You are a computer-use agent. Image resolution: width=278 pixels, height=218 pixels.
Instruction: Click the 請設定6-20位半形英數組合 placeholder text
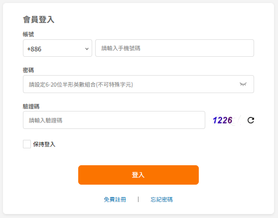point(81,85)
